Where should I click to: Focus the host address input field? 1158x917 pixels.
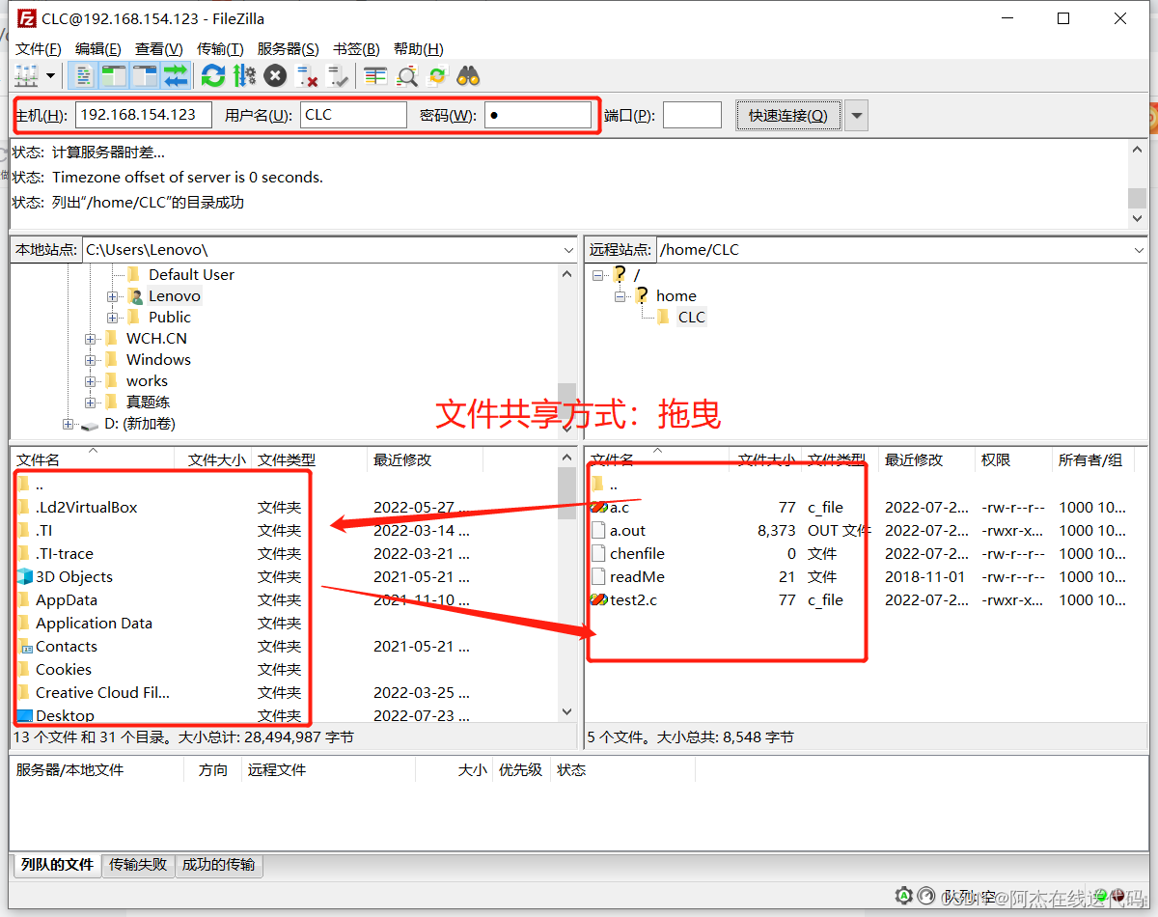coord(144,115)
